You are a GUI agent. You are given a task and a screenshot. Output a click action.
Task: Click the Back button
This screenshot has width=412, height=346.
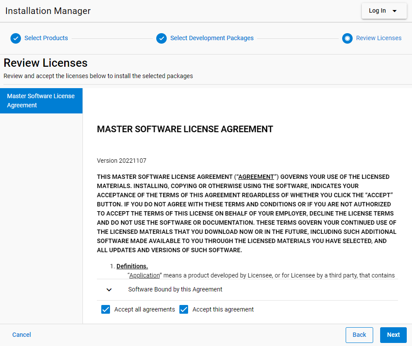point(359,335)
